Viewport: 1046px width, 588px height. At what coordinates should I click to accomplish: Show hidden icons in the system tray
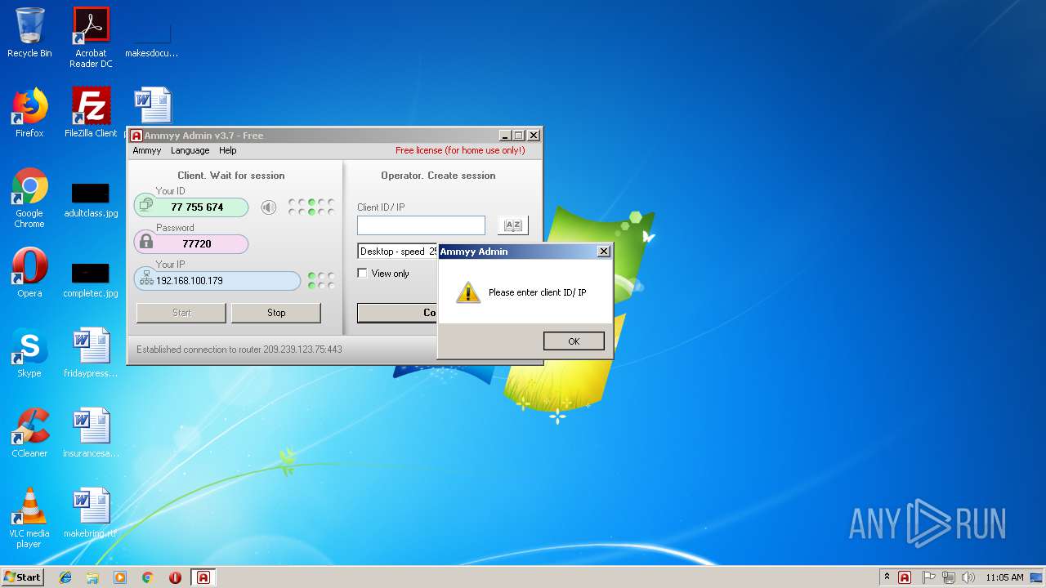(887, 577)
